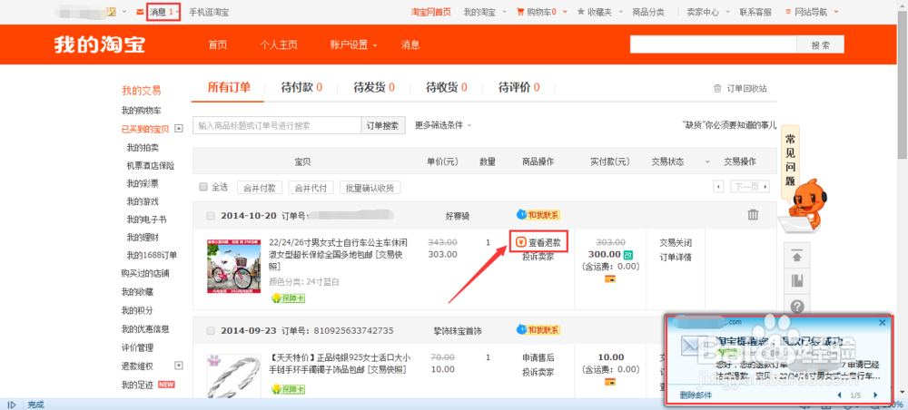Open the 消息 messages dropdown
Screen dimensions: 908x410
[163, 12]
